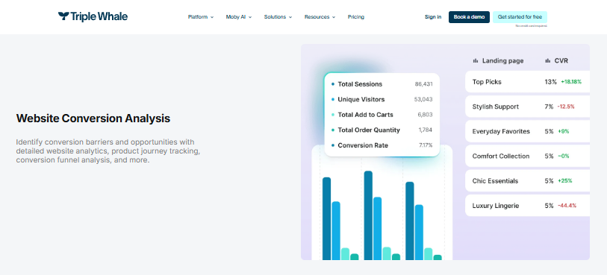
Task: Click the CVR column chart icon
Action: pyautogui.click(x=548, y=60)
